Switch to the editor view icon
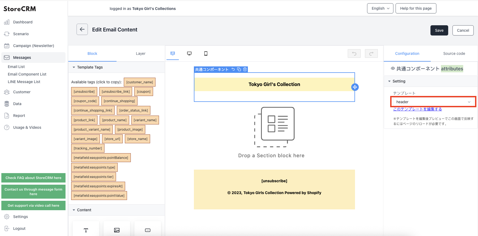This screenshot has width=478, height=236. point(173,53)
